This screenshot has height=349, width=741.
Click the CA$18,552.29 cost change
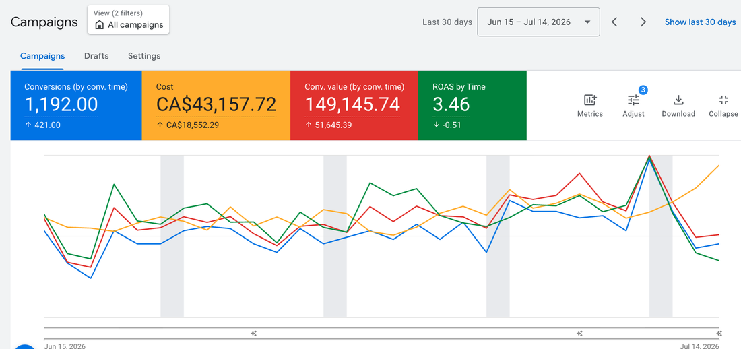tap(193, 125)
